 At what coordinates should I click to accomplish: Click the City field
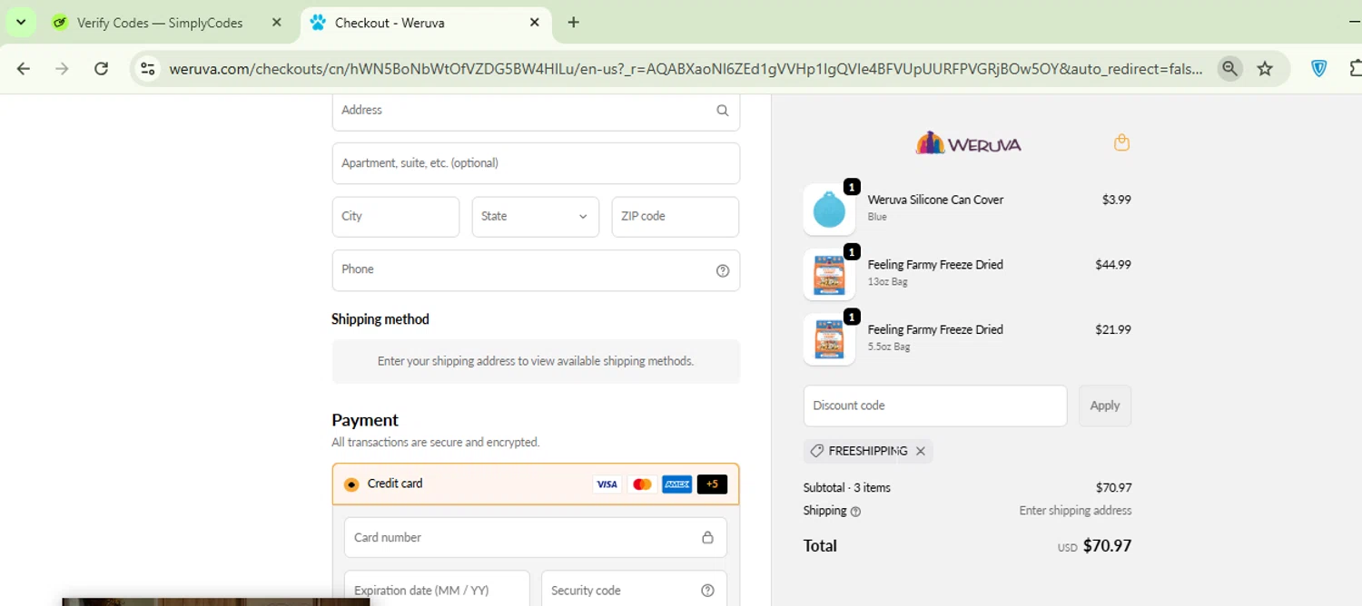(x=396, y=217)
